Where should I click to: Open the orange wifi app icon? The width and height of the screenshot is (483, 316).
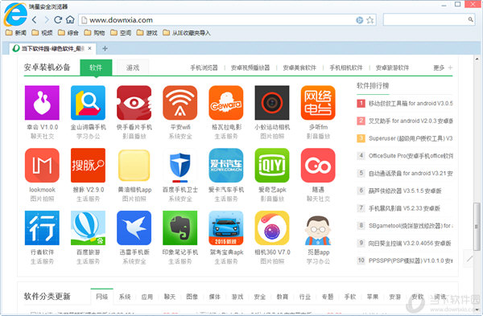pyautogui.click(x=180, y=103)
